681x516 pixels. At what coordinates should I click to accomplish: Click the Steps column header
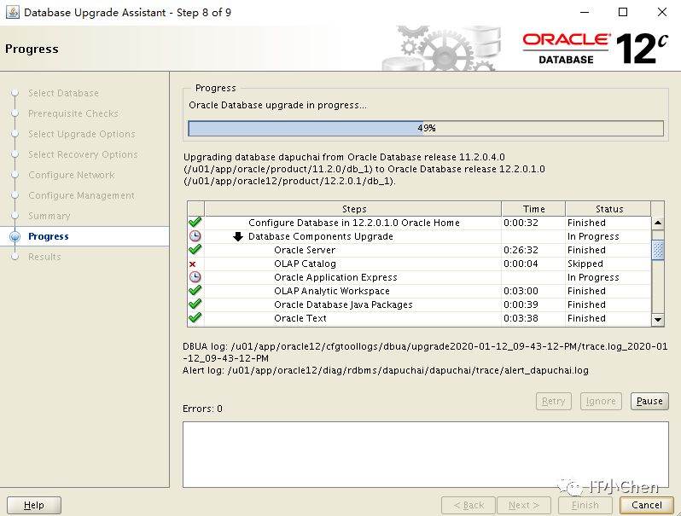point(353,209)
